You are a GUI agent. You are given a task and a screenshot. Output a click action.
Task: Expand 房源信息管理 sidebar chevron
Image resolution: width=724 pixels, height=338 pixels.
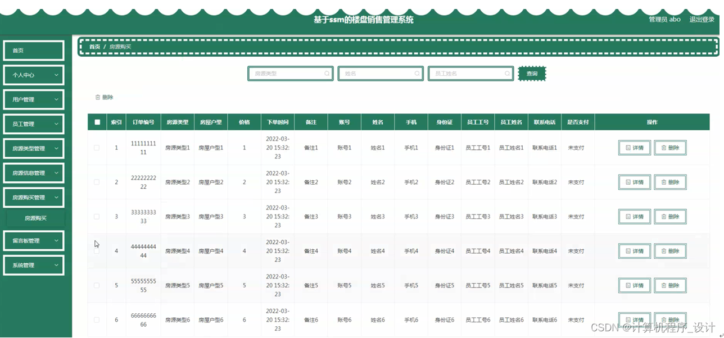pos(56,173)
